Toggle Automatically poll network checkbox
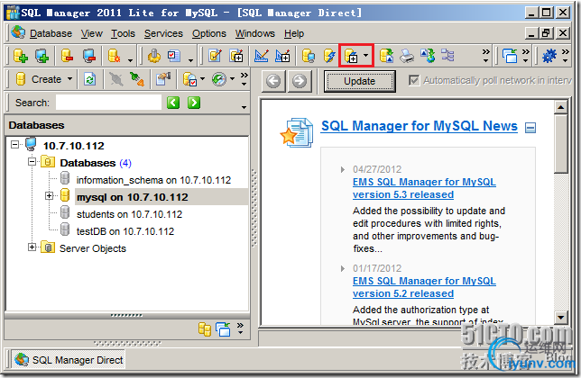Viewport: 581px width, 378px height. tap(414, 80)
